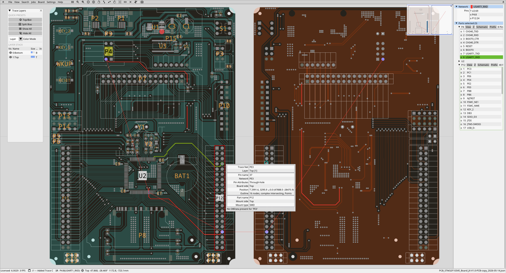Click the Hide All layers button
The image size is (506, 273).
(25, 33)
